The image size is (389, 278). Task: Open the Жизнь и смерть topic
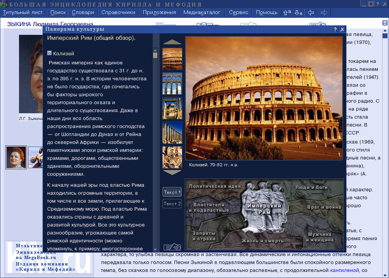(263, 241)
